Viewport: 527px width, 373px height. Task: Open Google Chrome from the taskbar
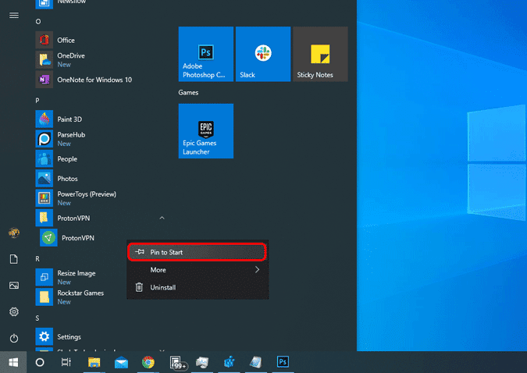[x=148, y=362]
